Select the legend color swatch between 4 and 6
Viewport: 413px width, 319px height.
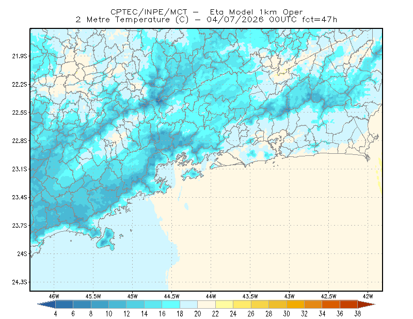click(x=64, y=305)
